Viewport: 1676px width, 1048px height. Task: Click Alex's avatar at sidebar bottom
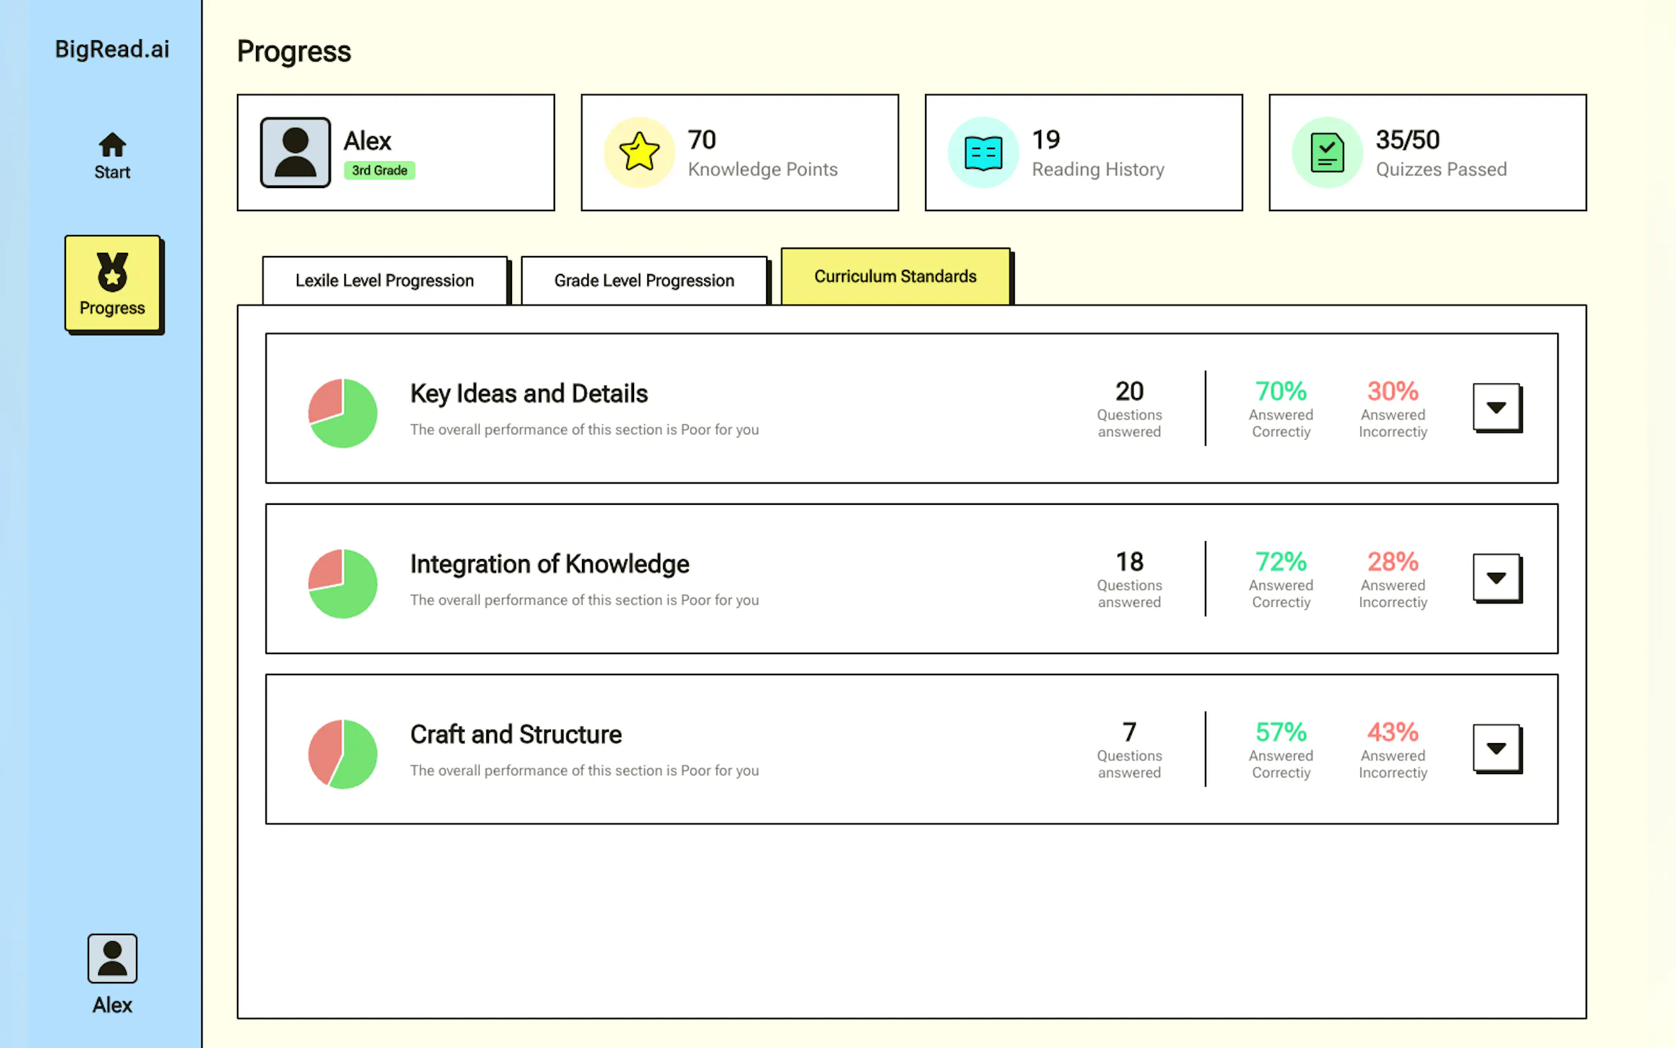[112, 958]
